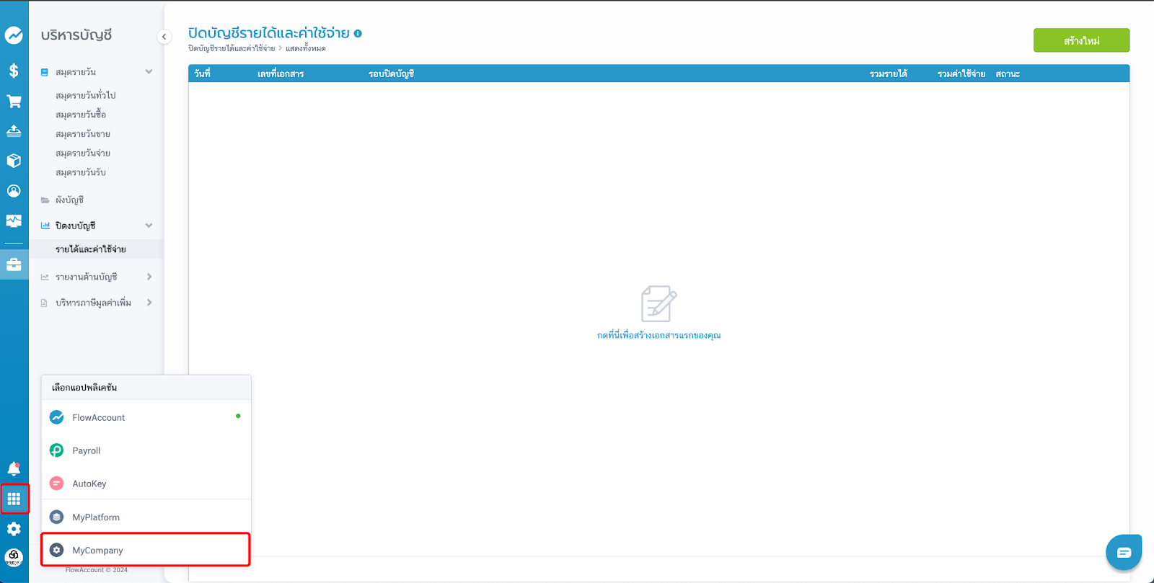
Task: Switch to Payroll application
Action: pyautogui.click(x=87, y=450)
